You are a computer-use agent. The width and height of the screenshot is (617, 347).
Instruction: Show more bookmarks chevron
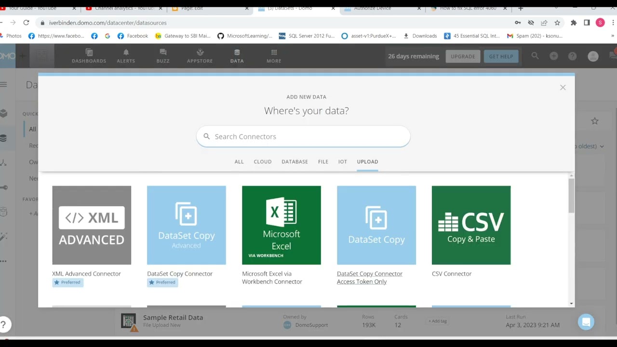[x=613, y=36]
